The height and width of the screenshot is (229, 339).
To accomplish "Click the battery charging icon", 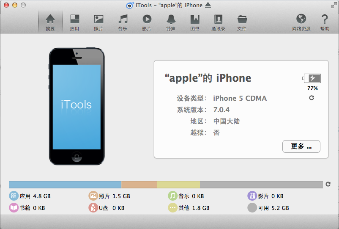I will tap(312, 78).
